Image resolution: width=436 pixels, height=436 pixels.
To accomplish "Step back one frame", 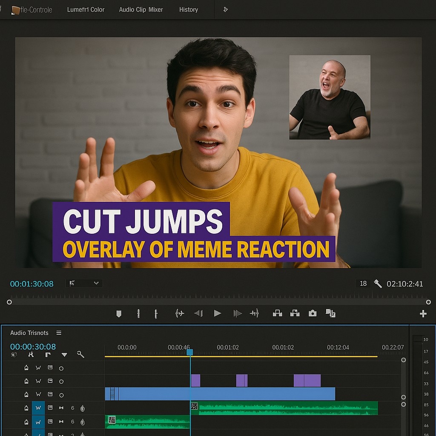I will click(198, 313).
